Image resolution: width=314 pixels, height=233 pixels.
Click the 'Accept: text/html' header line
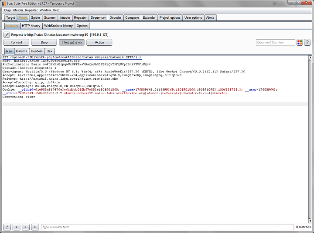(92, 75)
